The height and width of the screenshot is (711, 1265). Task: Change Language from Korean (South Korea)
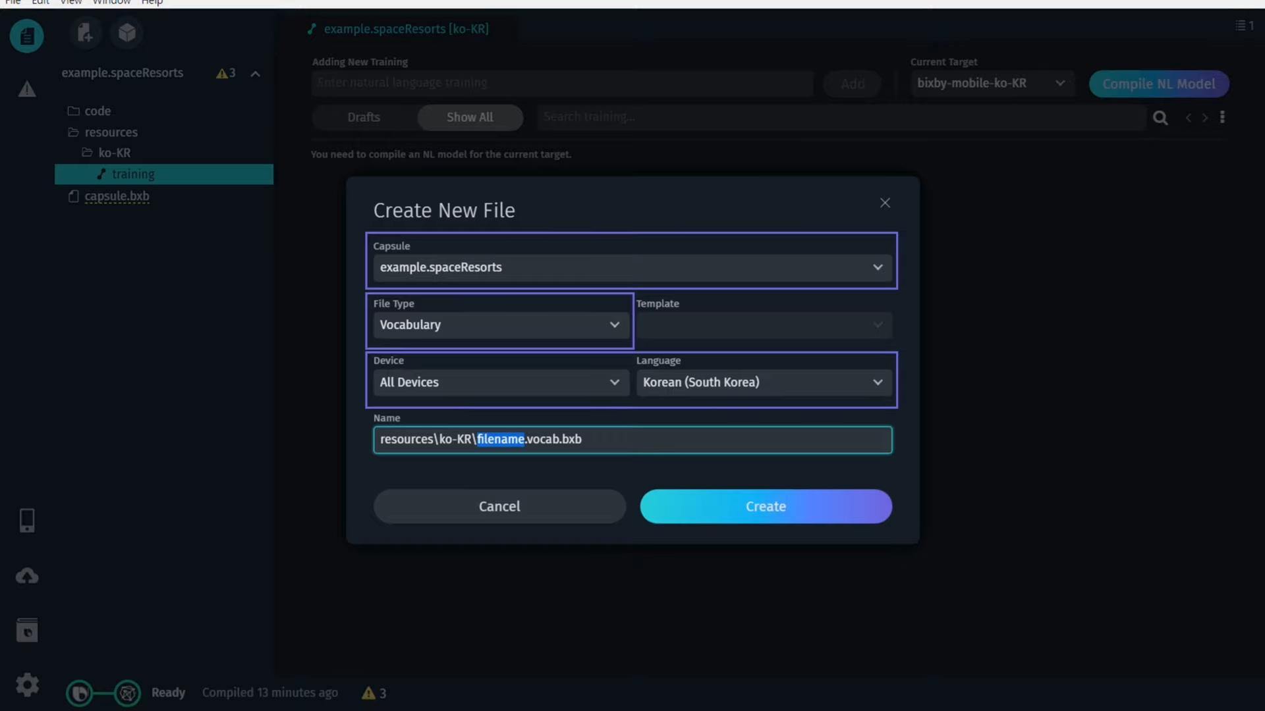coord(763,382)
